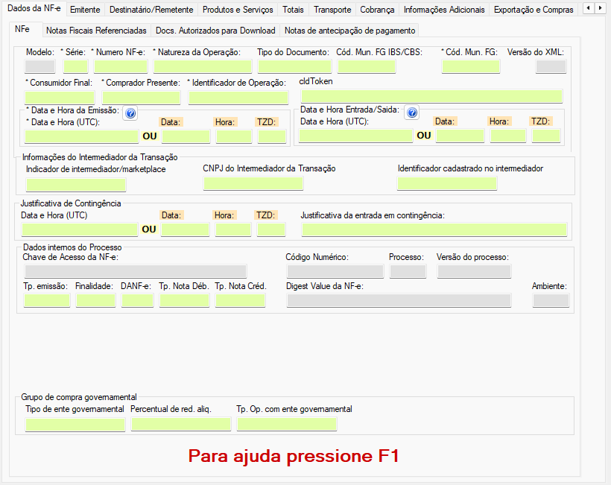The height and width of the screenshot is (485, 611).
Task: Click the Código Numérico field
Action: click(335, 271)
